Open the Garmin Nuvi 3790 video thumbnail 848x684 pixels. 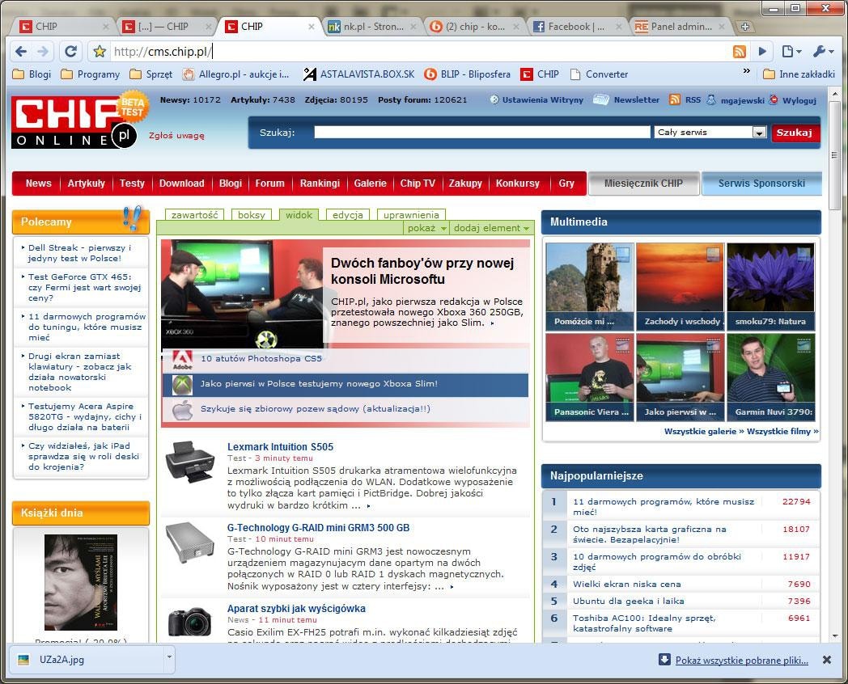(x=770, y=377)
